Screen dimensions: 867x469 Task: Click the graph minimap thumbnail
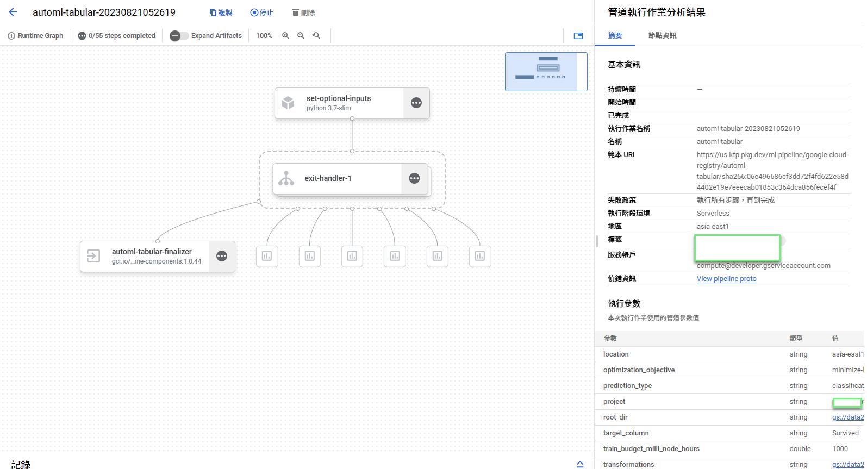pyautogui.click(x=546, y=72)
